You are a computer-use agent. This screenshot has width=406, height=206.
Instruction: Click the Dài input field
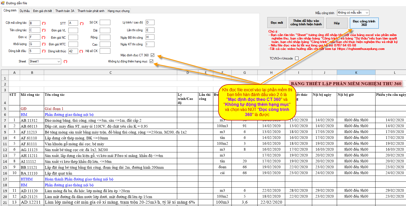(105, 30)
